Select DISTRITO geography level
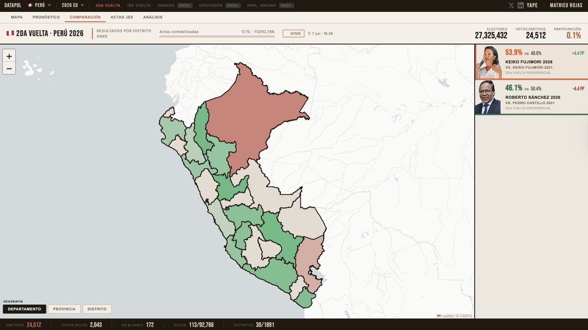This screenshot has height=330, width=588. tap(97, 309)
